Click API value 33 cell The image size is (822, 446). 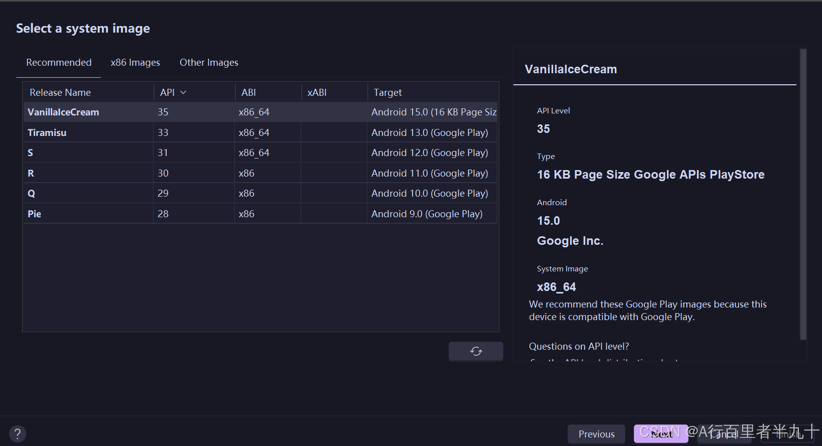[x=194, y=132]
